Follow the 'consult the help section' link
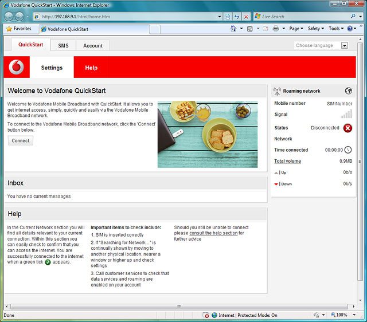This screenshot has height=322, width=367. (x=213, y=233)
